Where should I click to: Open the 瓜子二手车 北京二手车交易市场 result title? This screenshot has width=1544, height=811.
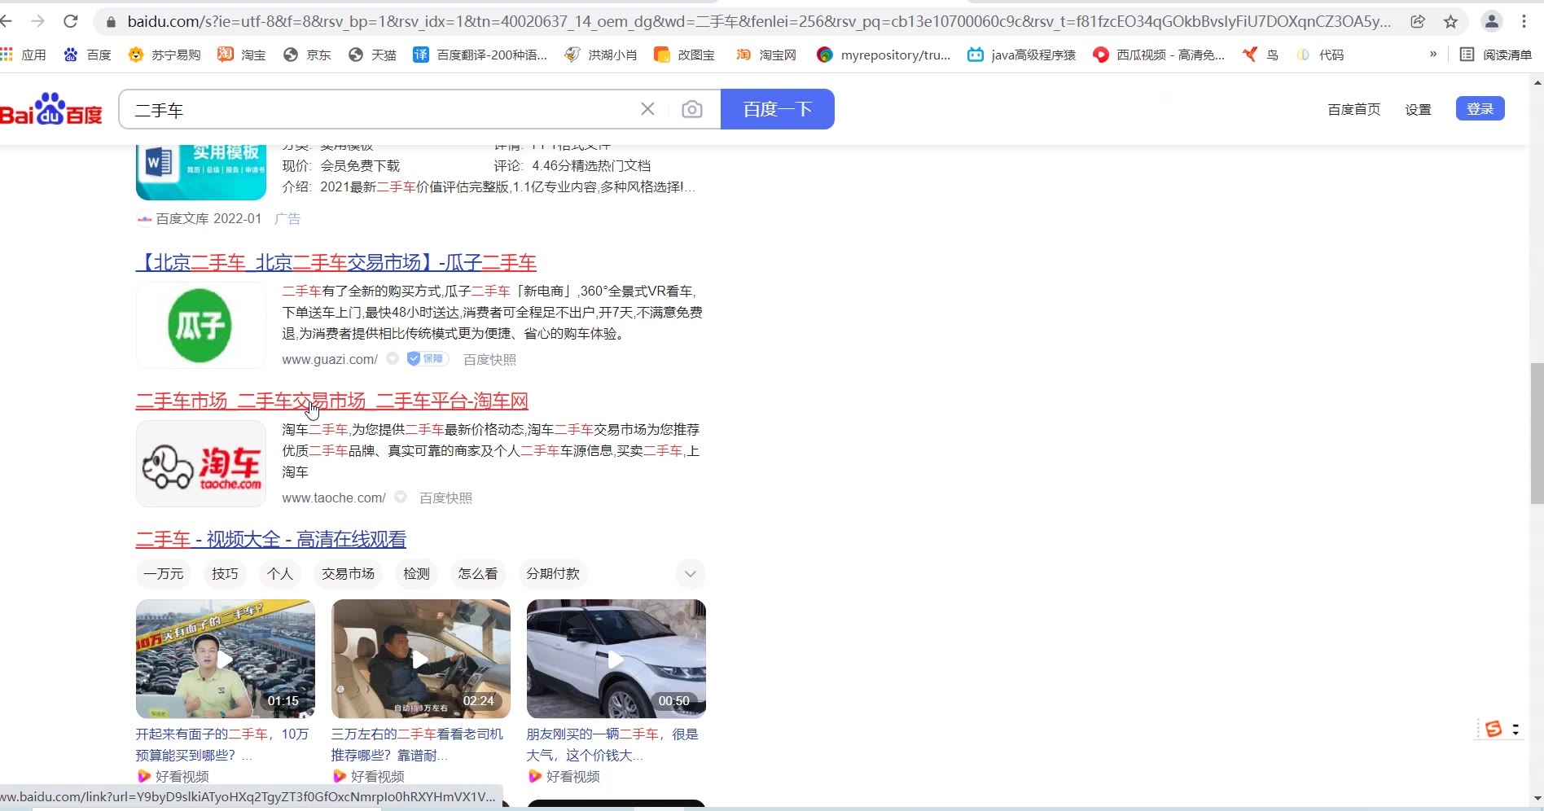pyautogui.click(x=336, y=263)
